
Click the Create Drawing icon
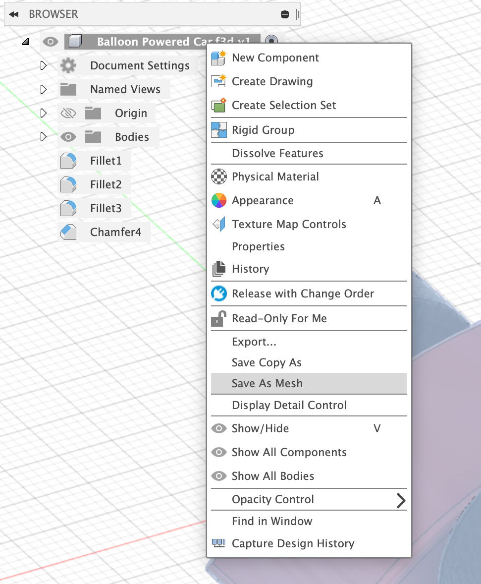click(x=218, y=81)
